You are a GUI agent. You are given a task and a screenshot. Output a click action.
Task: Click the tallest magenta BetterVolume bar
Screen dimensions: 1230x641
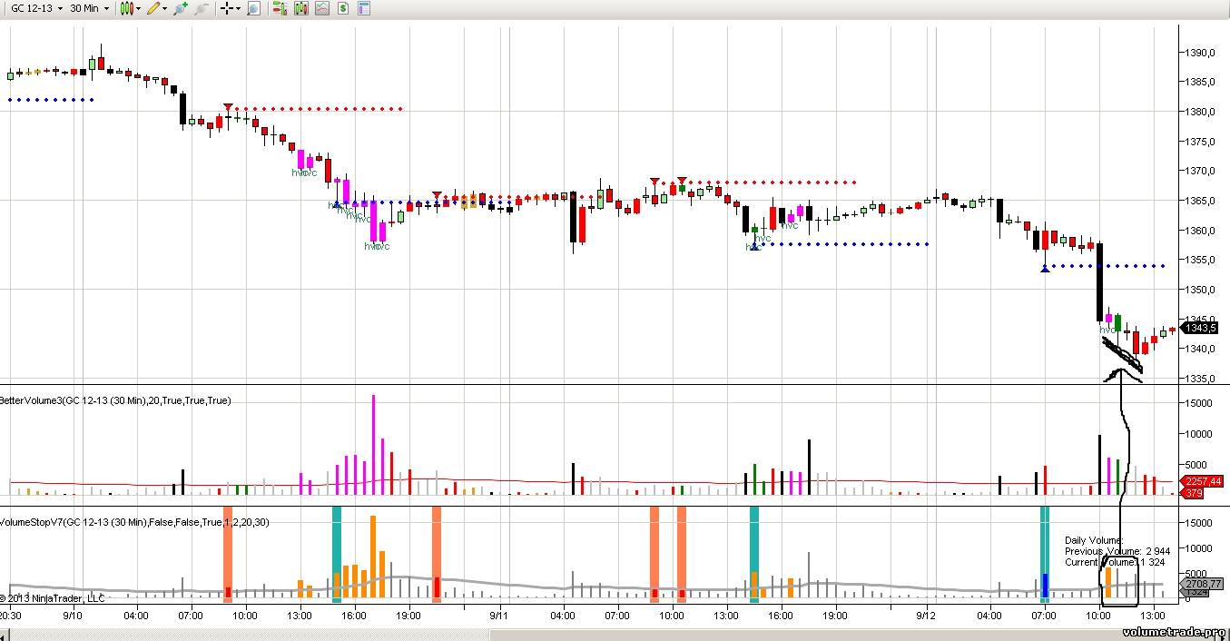coord(373,445)
